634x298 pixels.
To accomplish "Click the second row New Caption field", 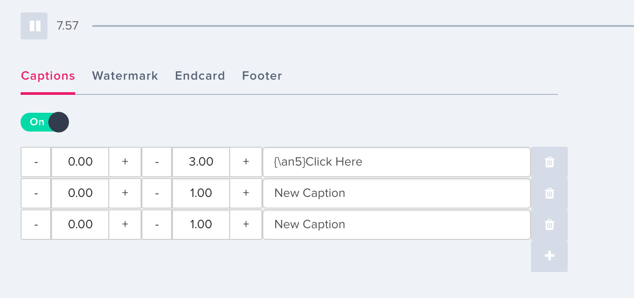I will (x=396, y=193).
